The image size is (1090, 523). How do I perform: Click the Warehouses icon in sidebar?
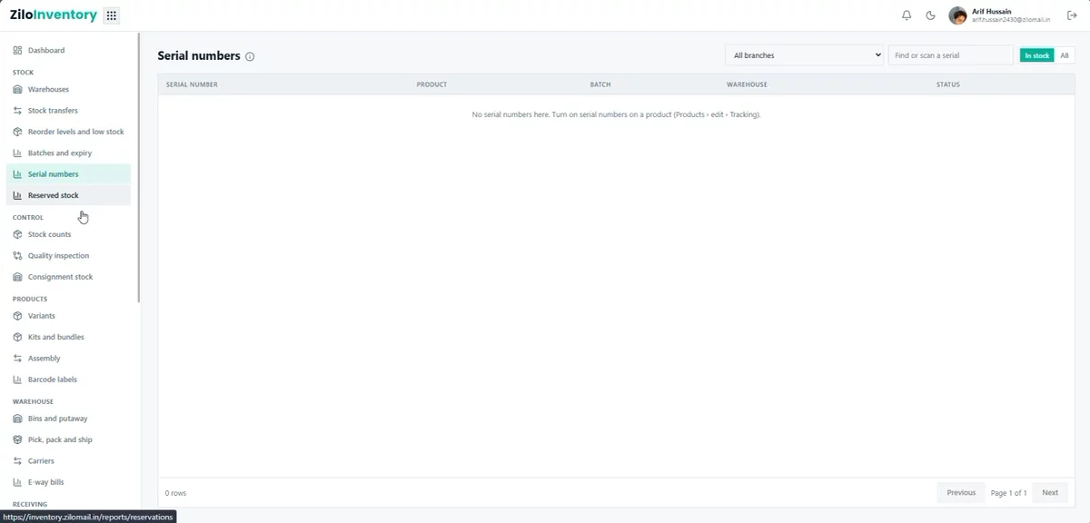18,89
